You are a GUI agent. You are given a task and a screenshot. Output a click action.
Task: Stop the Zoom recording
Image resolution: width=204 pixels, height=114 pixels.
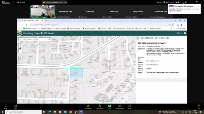point(178,2)
